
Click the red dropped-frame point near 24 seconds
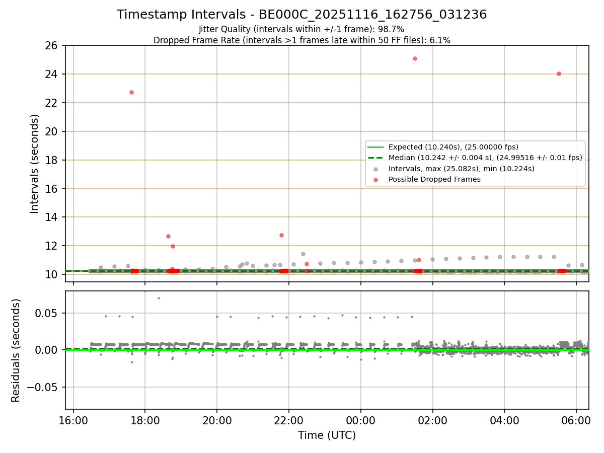tap(559, 73)
